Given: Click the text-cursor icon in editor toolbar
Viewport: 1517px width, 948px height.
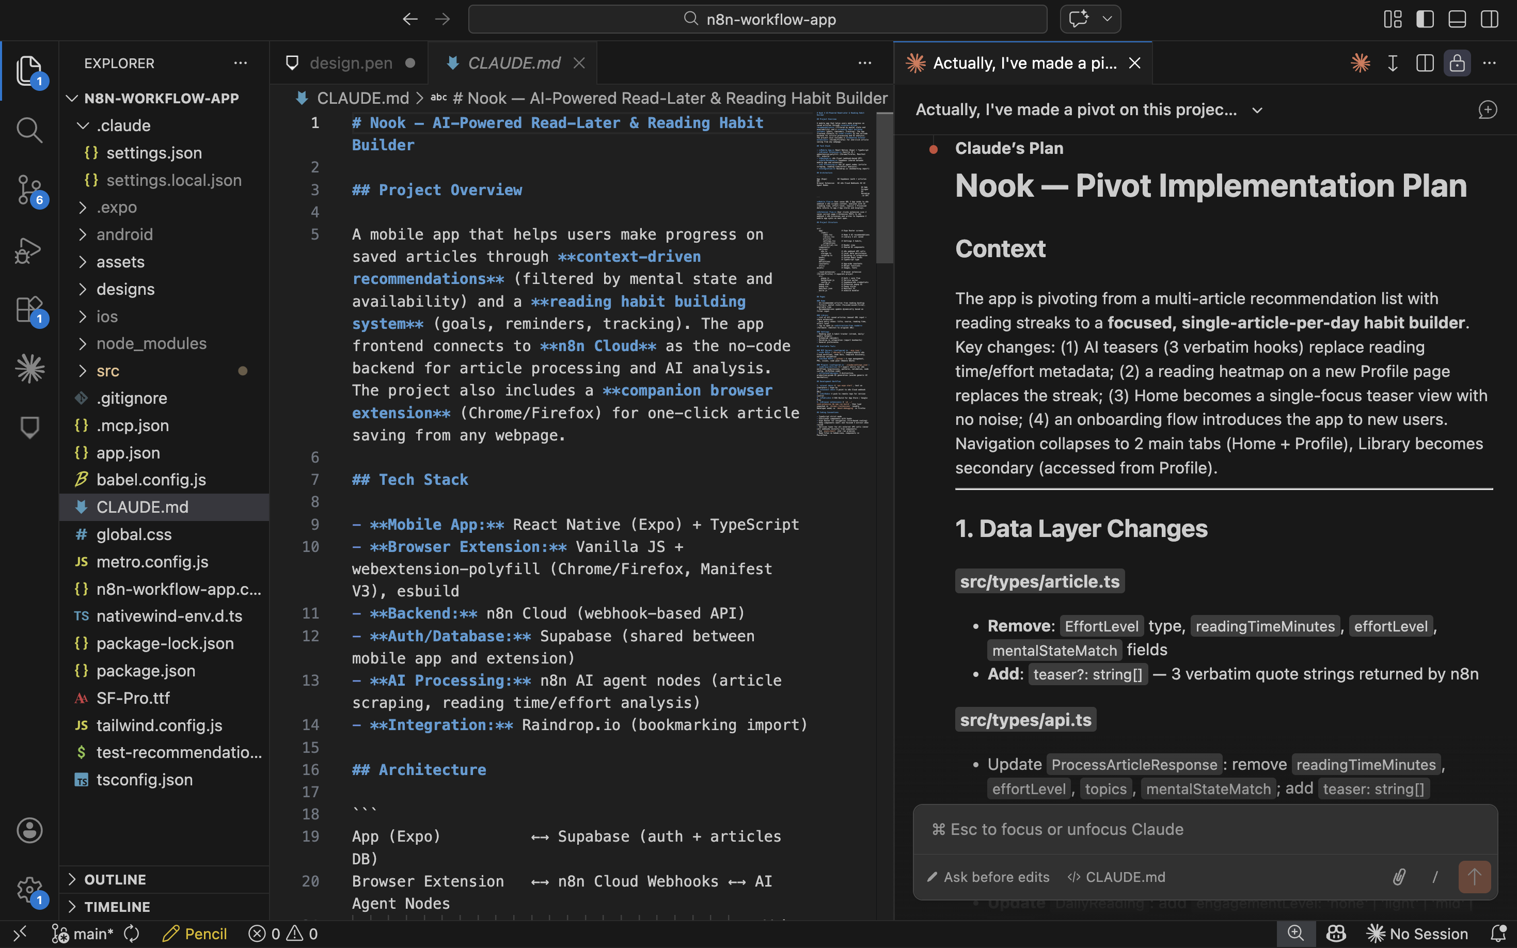Looking at the screenshot, I should tap(1392, 62).
